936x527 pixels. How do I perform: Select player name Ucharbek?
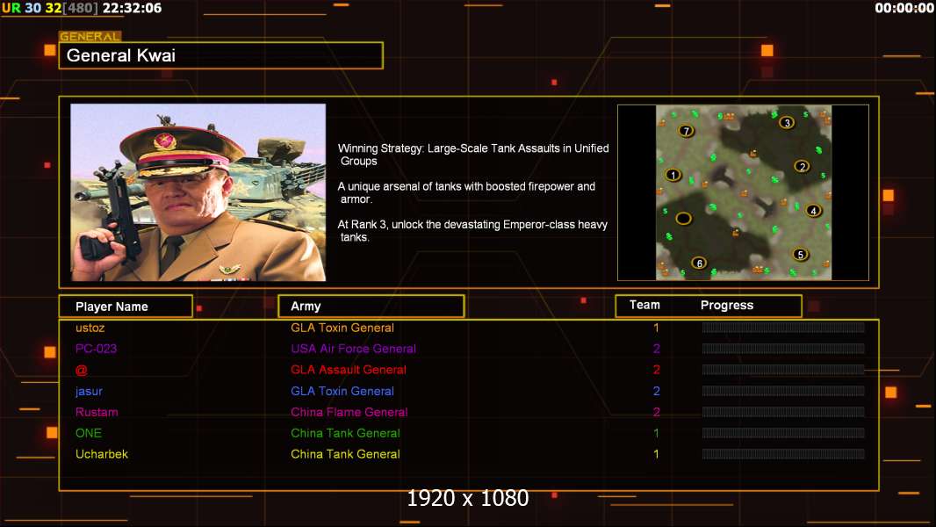[102, 454]
